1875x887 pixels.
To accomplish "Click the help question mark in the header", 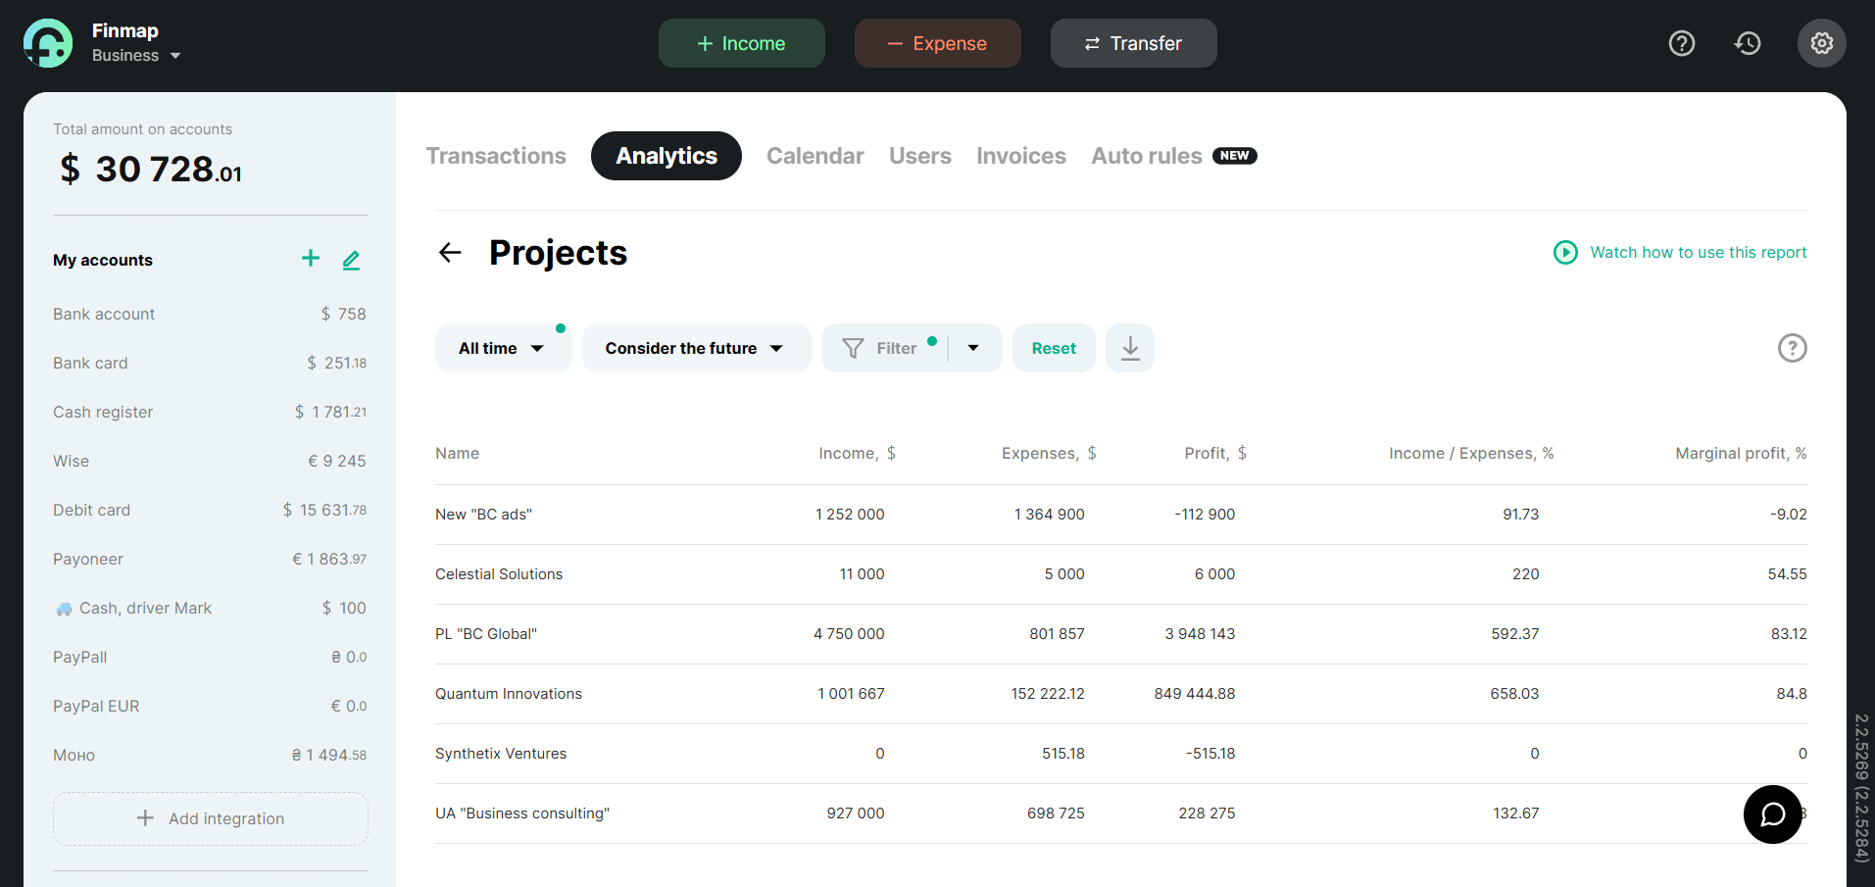I will tap(1681, 43).
